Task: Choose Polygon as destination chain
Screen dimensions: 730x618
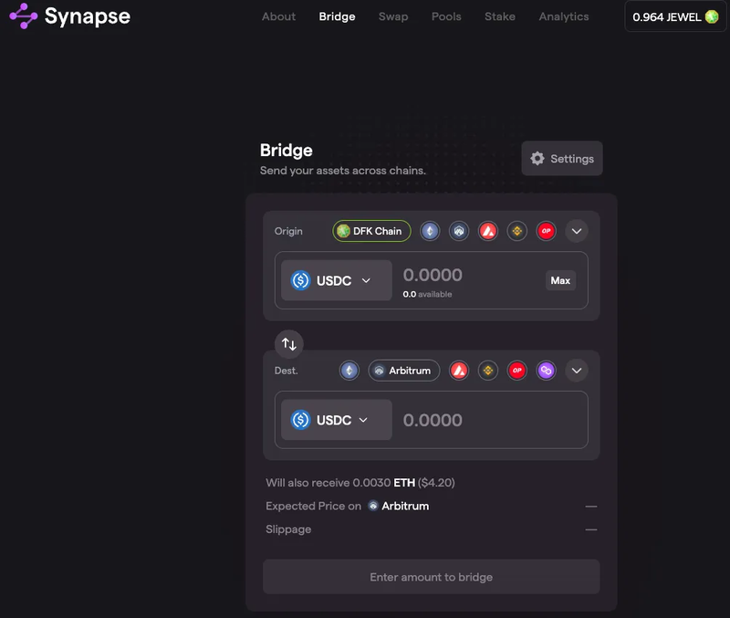Action: (x=546, y=371)
